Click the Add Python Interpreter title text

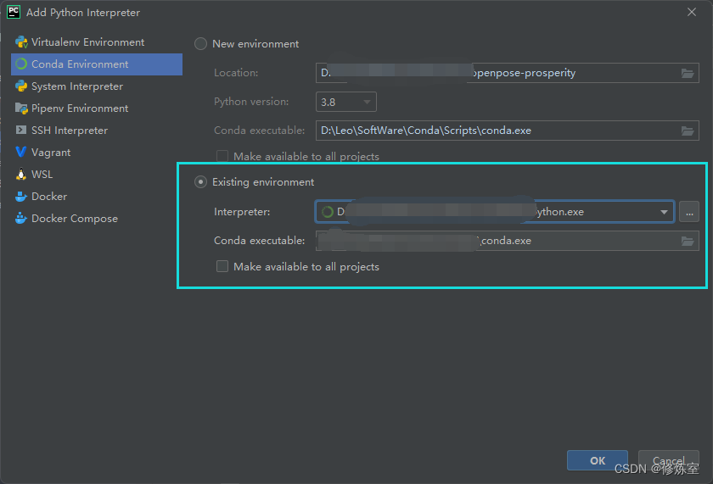click(x=83, y=12)
